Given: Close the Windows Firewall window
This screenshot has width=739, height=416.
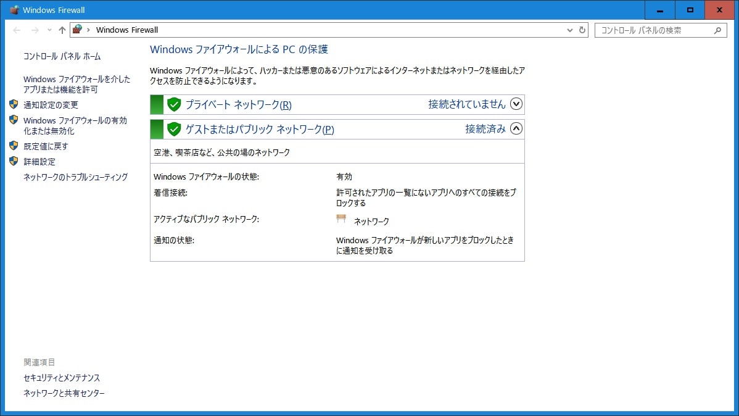Looking at the screenshot, I should click(x=720, y=10).
